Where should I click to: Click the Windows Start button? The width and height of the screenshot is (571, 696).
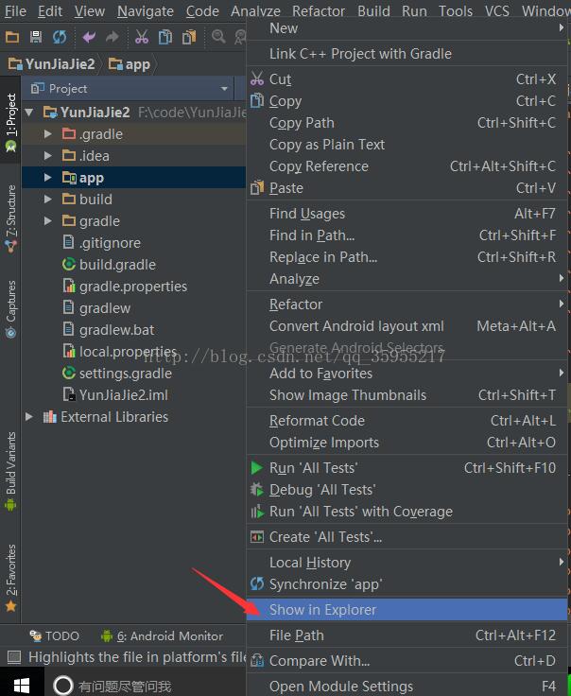click(x=22, y=684)
